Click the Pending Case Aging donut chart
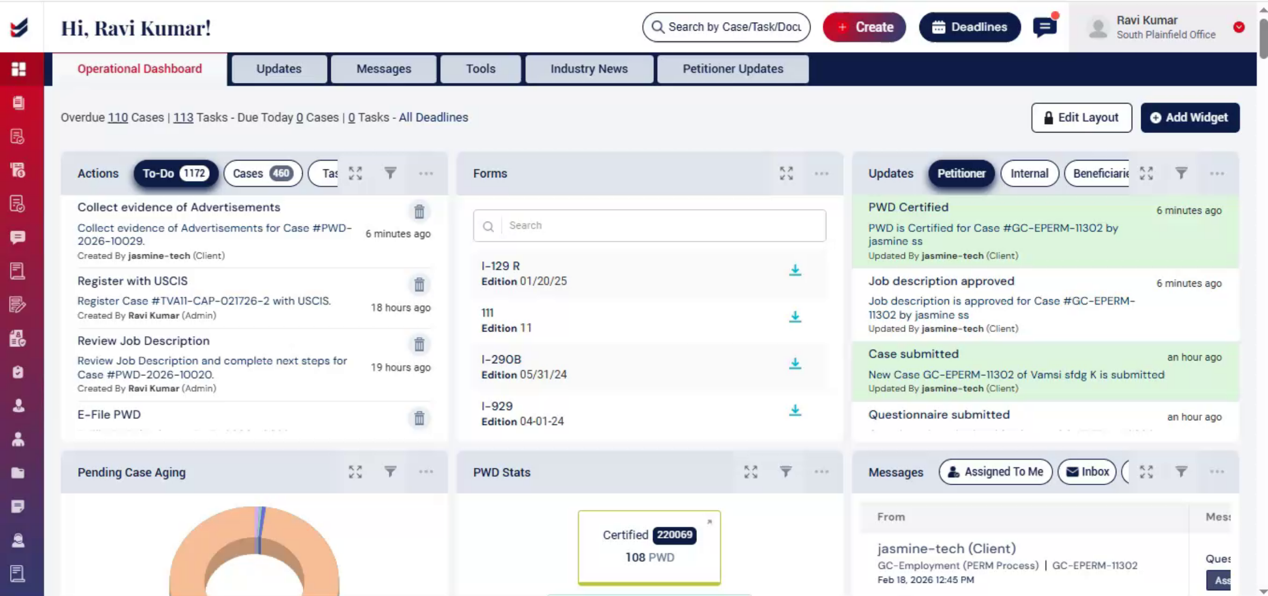1268x596 pixels. click(254, 551)
